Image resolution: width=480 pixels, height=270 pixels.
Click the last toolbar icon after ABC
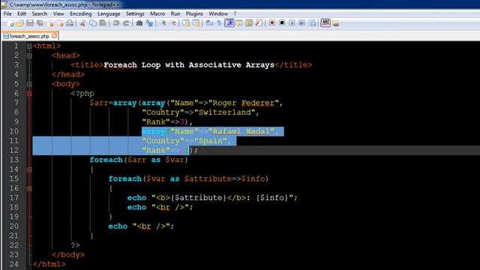point(336,23)
